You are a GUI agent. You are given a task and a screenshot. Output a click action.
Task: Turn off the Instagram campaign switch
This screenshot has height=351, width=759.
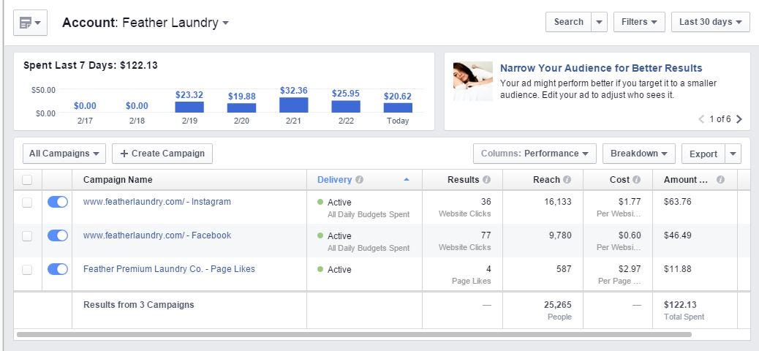point(58,202)
